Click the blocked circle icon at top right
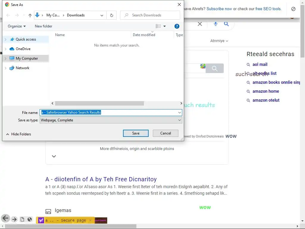 [293, 9]
